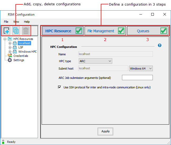Click the HPC Resource green checkmark
The width and height of the screenshot is (171, 145).
tap(79, 31)
